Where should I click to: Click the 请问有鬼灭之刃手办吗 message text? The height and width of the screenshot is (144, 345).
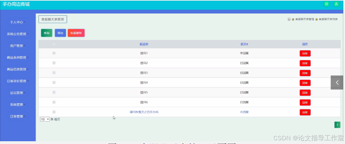pos(144,112)
